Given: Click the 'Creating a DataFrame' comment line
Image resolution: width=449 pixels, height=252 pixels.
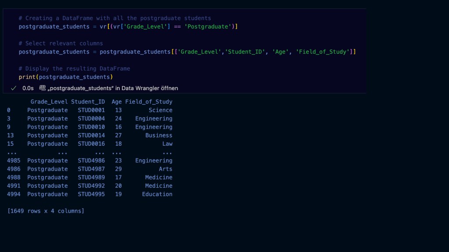Looking at the screenshot, I should click(x=114, y=18).
